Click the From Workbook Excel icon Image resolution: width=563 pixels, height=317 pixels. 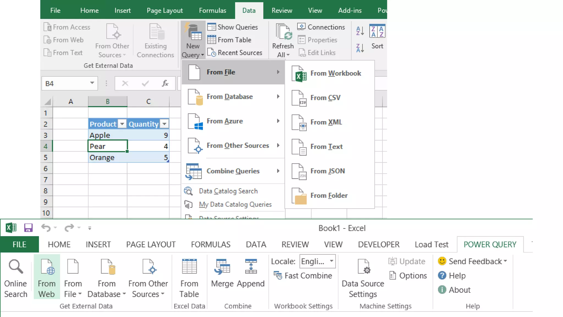coord(299,73)
